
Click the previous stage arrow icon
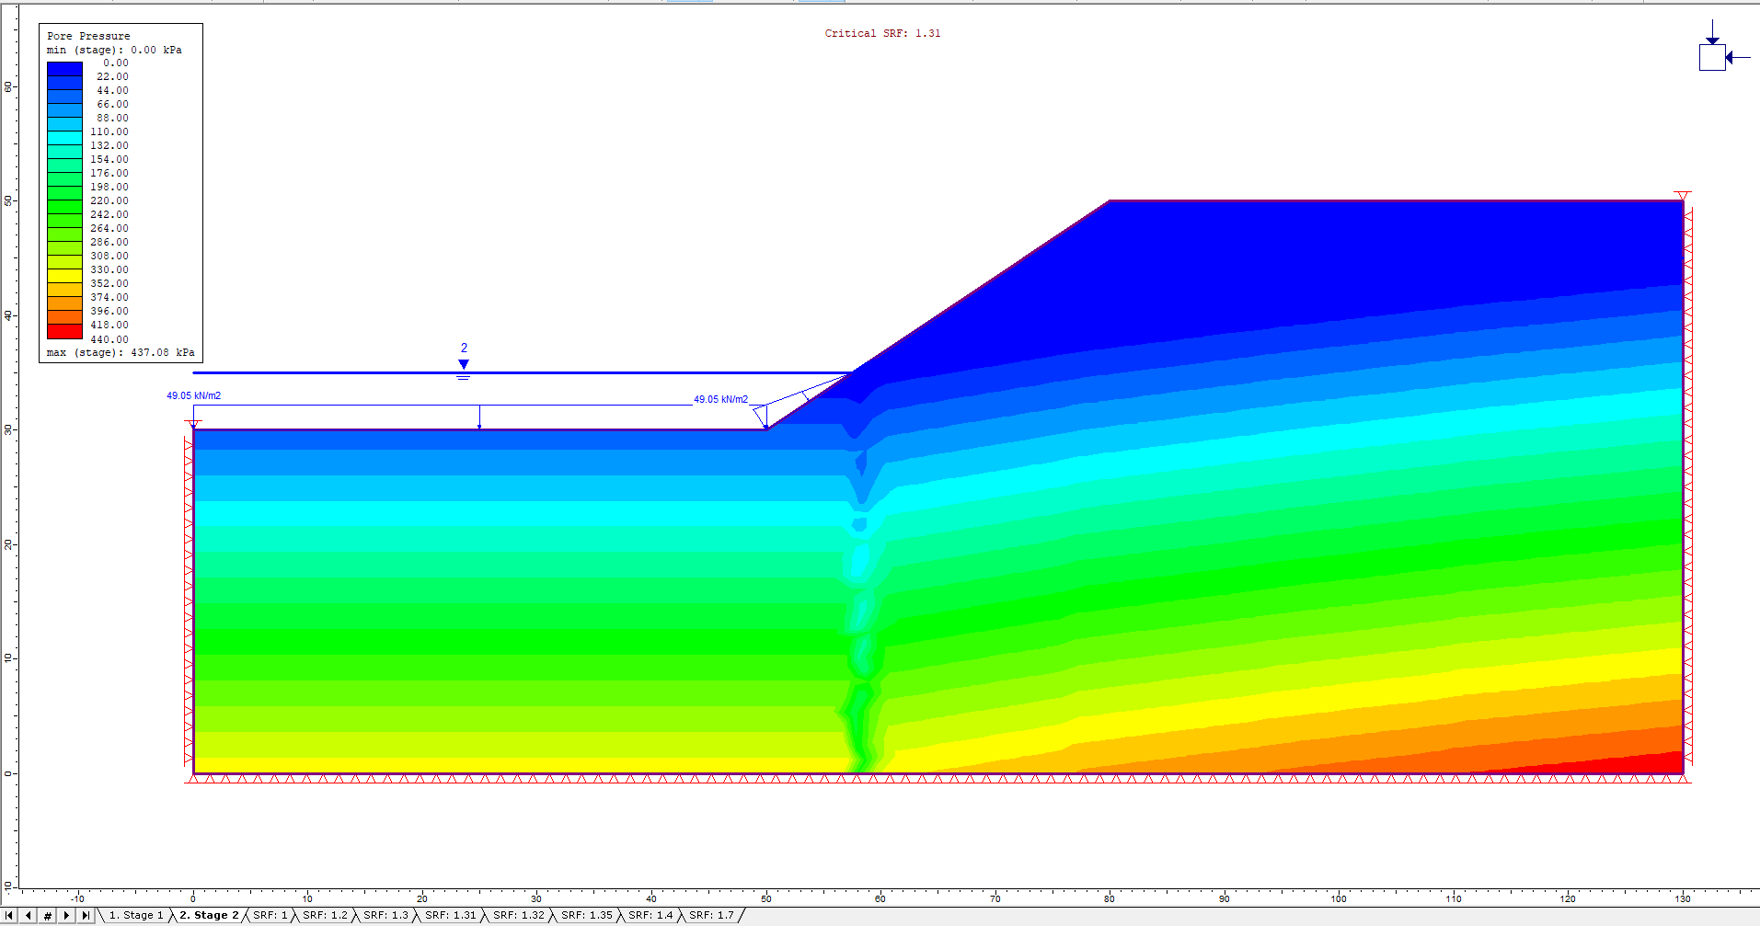point(29,915)
